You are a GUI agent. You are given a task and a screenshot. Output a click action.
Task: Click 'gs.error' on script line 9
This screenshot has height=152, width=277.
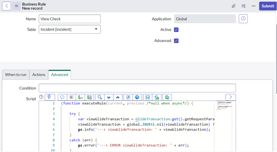tap(86, 145)
